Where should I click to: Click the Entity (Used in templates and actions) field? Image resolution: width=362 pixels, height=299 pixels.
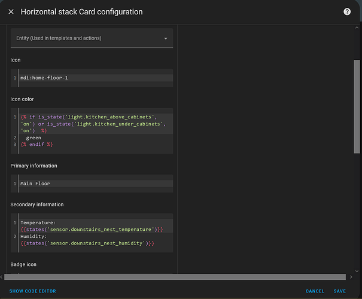pos(84,38)
